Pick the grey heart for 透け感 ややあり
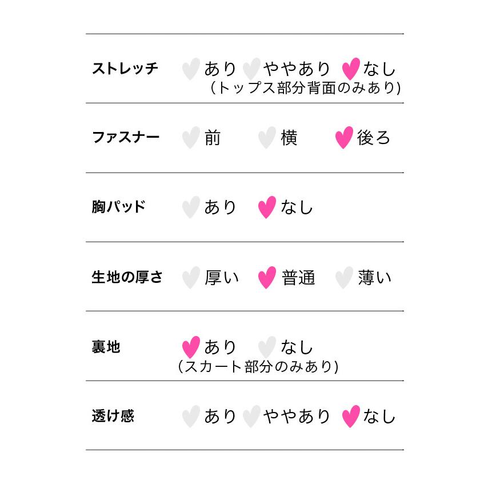The image size is (488, 488). pos(251,417)
